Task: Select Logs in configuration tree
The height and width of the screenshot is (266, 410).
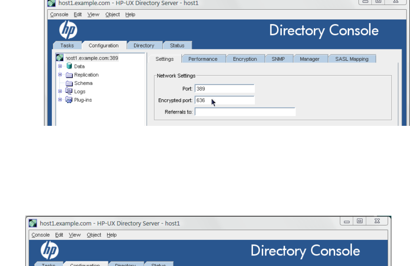Action: (80, 92)
